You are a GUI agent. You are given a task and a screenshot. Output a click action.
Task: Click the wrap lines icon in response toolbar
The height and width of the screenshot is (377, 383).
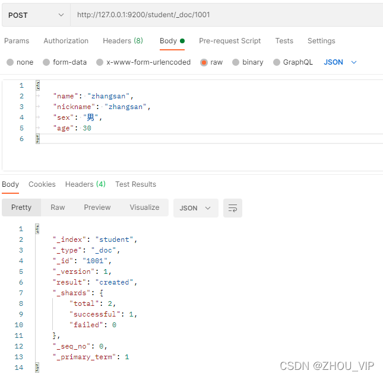tap(233, 208)
